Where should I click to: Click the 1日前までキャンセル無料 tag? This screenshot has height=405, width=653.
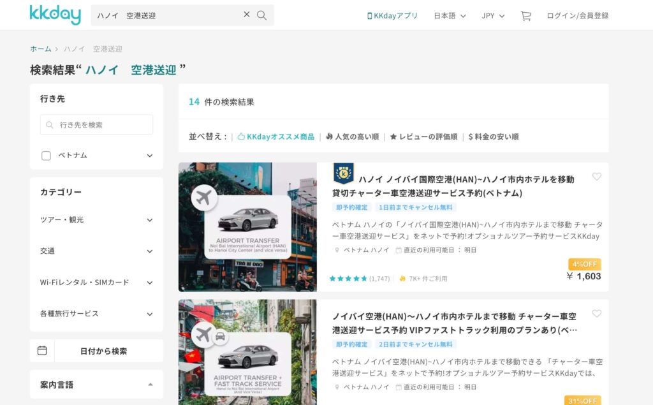416,207
